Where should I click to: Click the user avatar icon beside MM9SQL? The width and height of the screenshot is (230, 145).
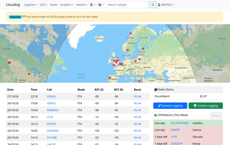pos(159,5)
